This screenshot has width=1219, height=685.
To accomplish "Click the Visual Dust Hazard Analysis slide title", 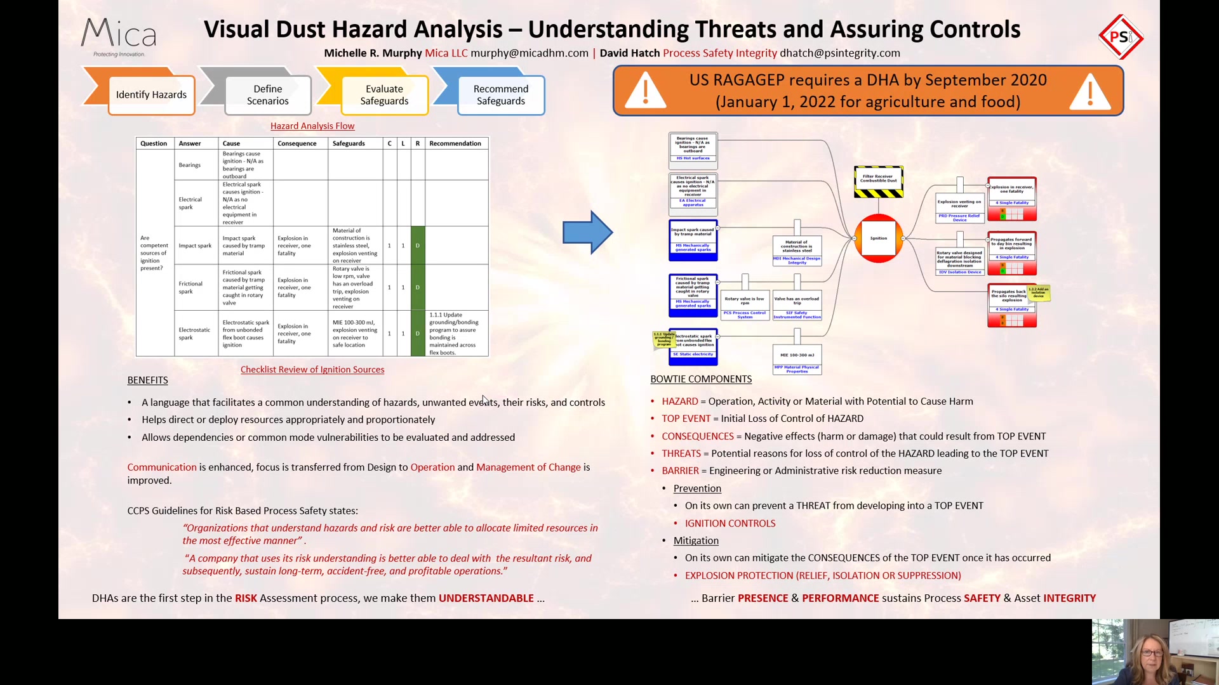I will click(x=612, y=29).
